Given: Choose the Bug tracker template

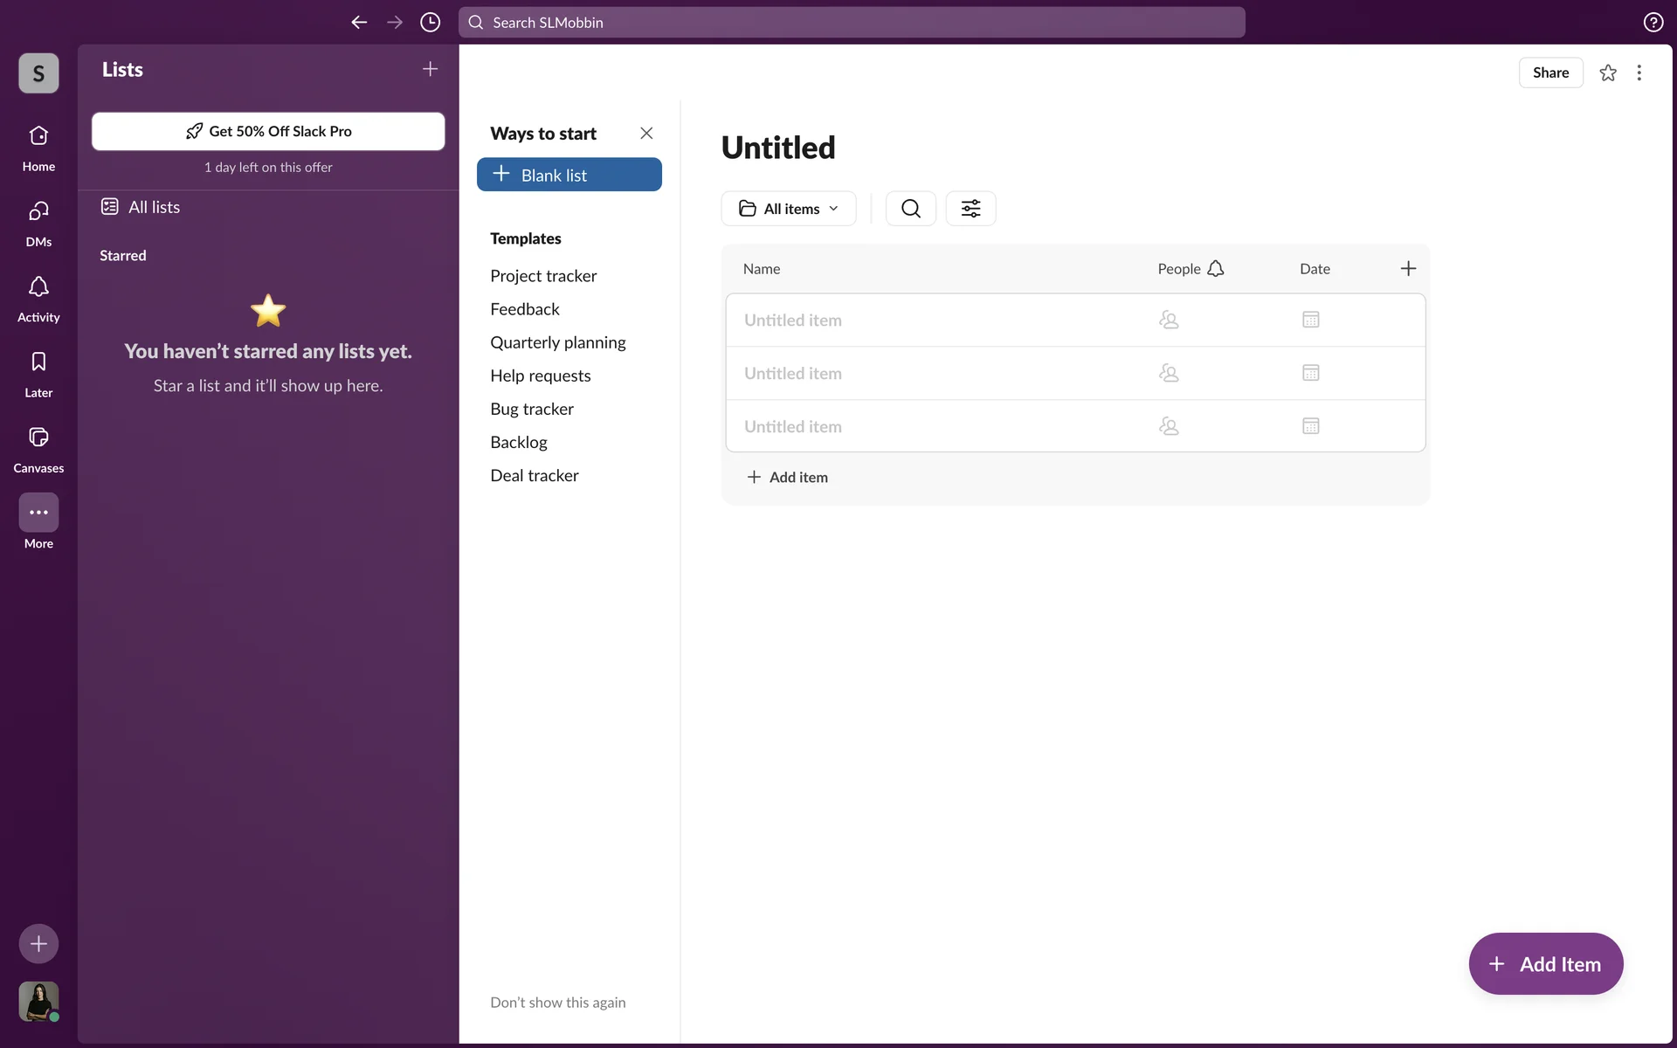Looking at the screenshot, I should [x=532, y=409].
